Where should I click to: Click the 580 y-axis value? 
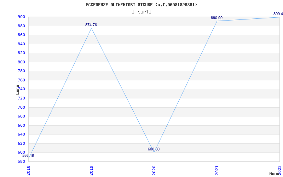click(x=21, y=161)
